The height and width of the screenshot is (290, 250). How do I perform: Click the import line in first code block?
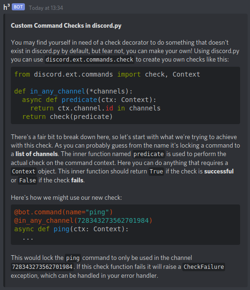click(107, 74)
